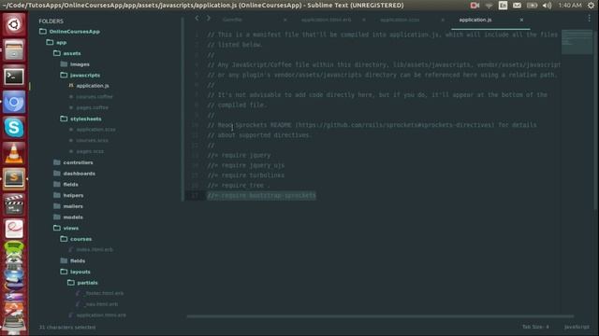Collapse the app folder
Viewport: 599px width, 336px height.
[x=56, y=42]
